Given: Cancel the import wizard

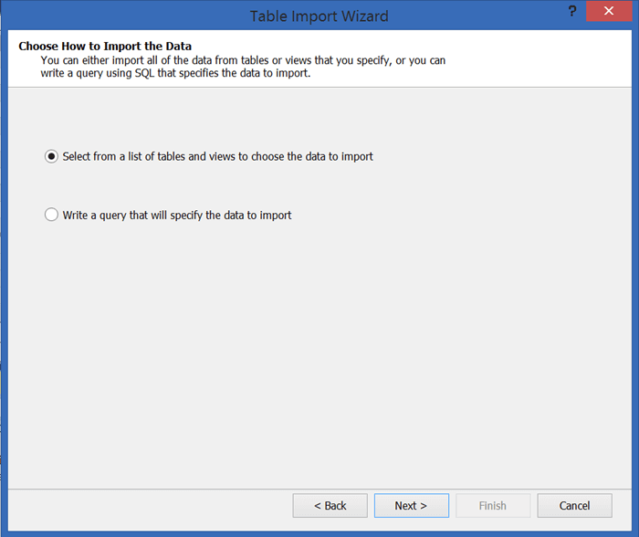Looking at the screenshot, I should (x=574, y=505).
